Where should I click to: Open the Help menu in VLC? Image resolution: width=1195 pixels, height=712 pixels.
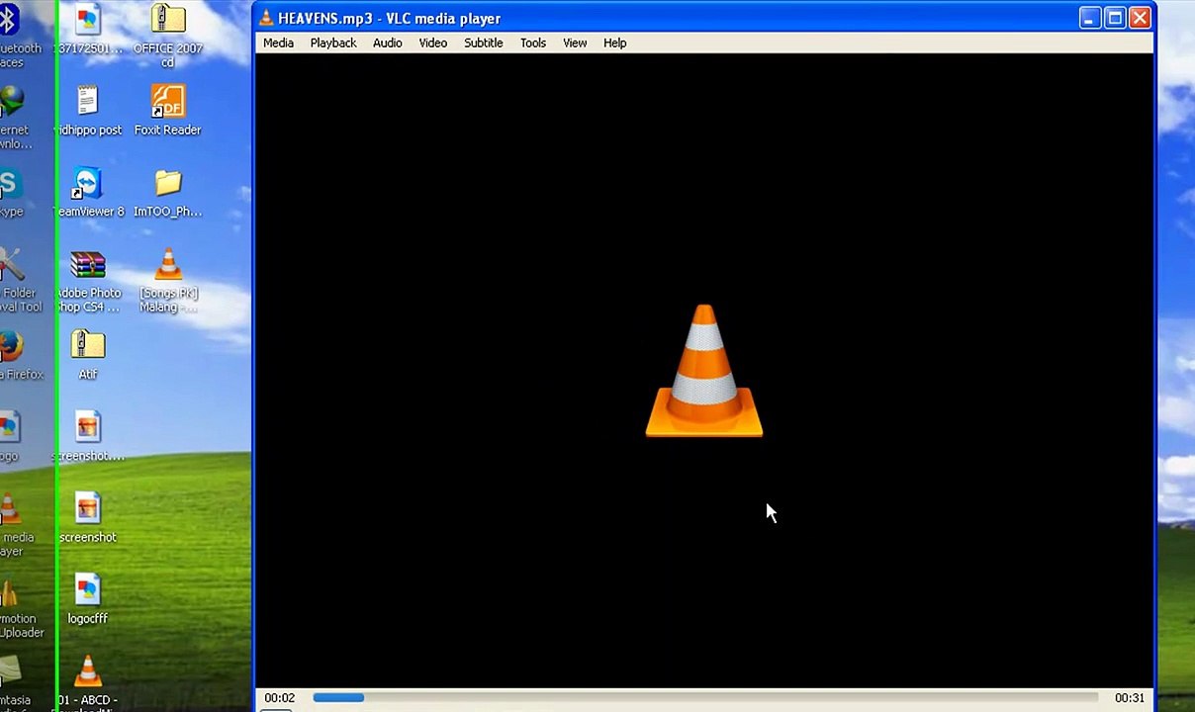(x=614, y=43)
